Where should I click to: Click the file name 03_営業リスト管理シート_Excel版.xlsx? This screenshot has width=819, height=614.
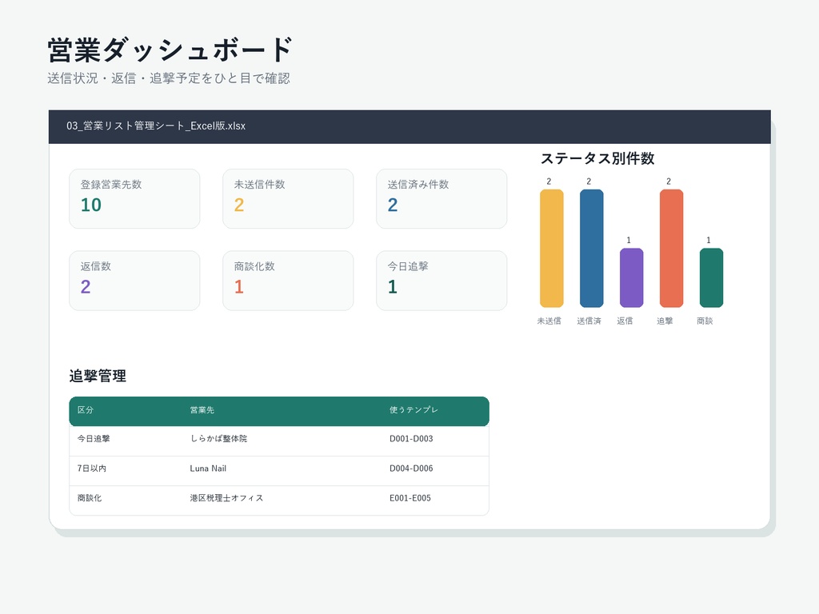pyautogui.click(x=156, y=126)
